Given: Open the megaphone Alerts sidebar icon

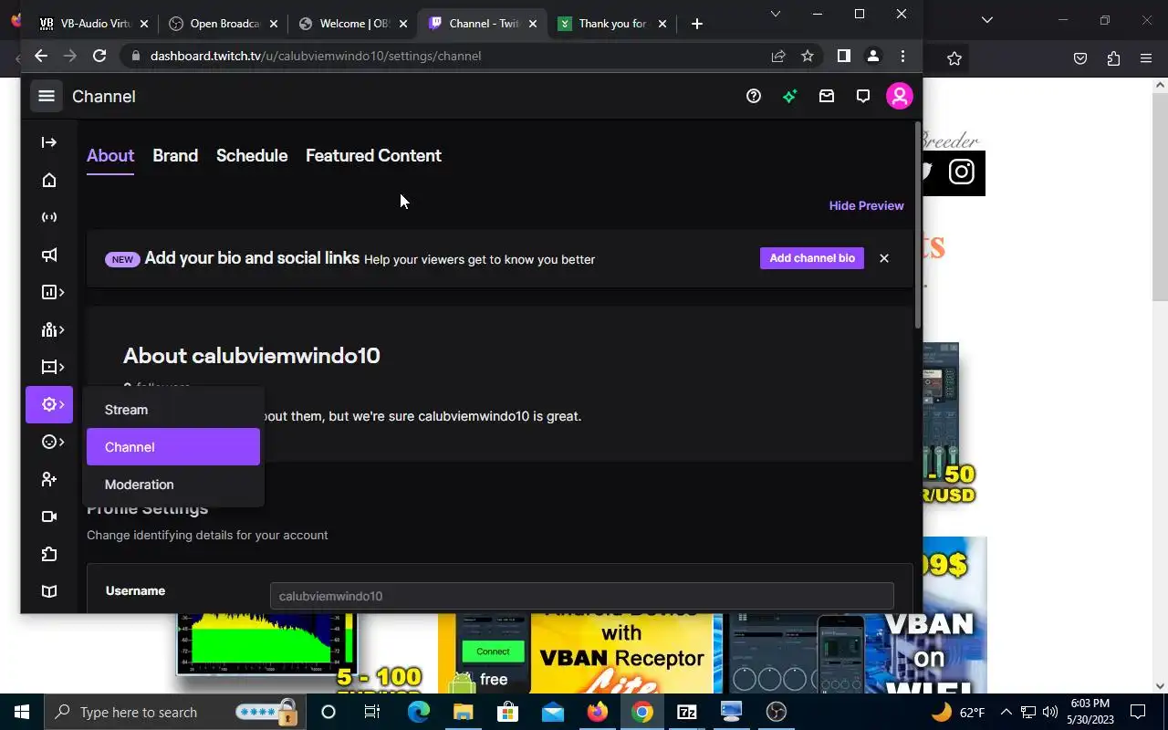Looking at the screenshot, I should tap(49, 255).
